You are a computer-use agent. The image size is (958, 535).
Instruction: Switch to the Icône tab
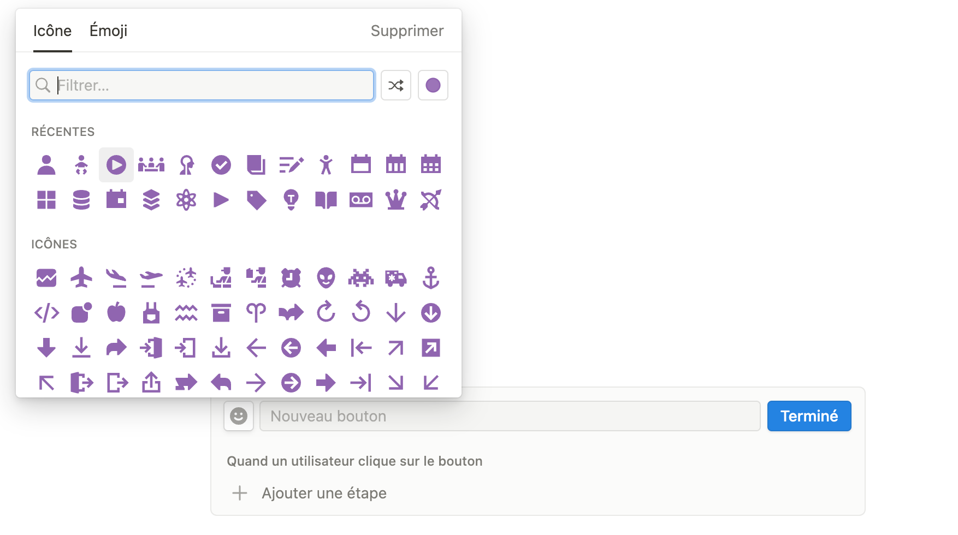[x=52, y=31]
